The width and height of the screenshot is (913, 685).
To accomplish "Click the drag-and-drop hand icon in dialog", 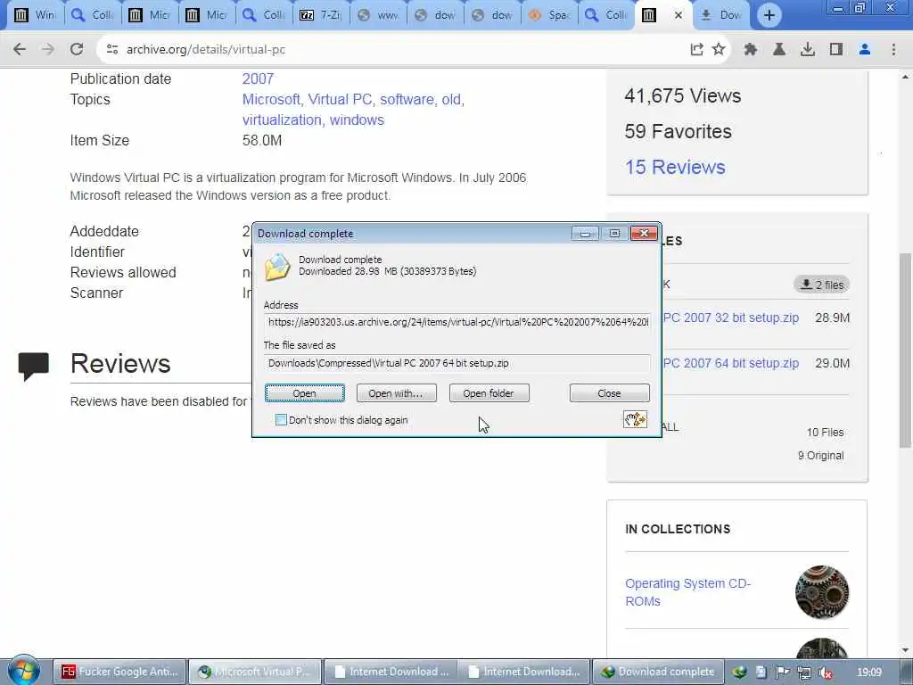I will tap(635, 419).
